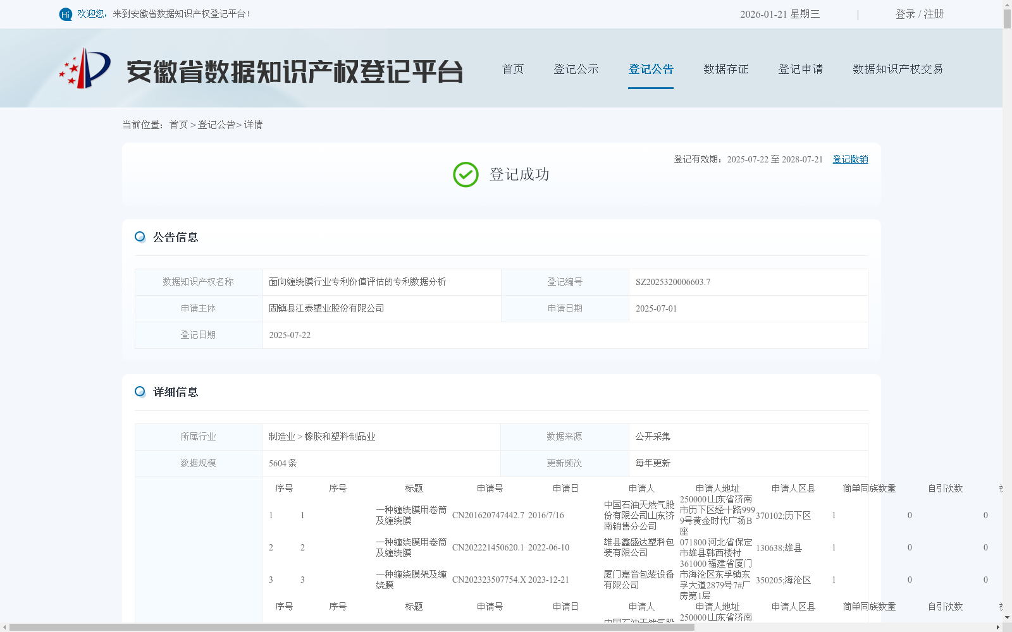
Task: Click district cell 350205;海沧区
Action: [x=783, y=580]
